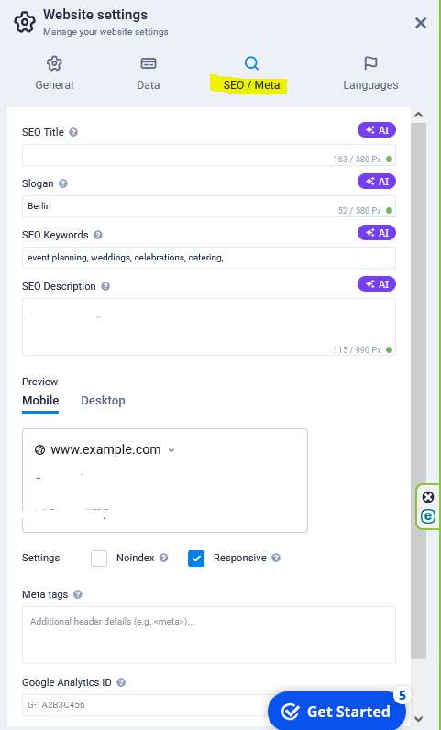Click into the Meta tags text area
441x730 pixels.
tap(209, 635)
